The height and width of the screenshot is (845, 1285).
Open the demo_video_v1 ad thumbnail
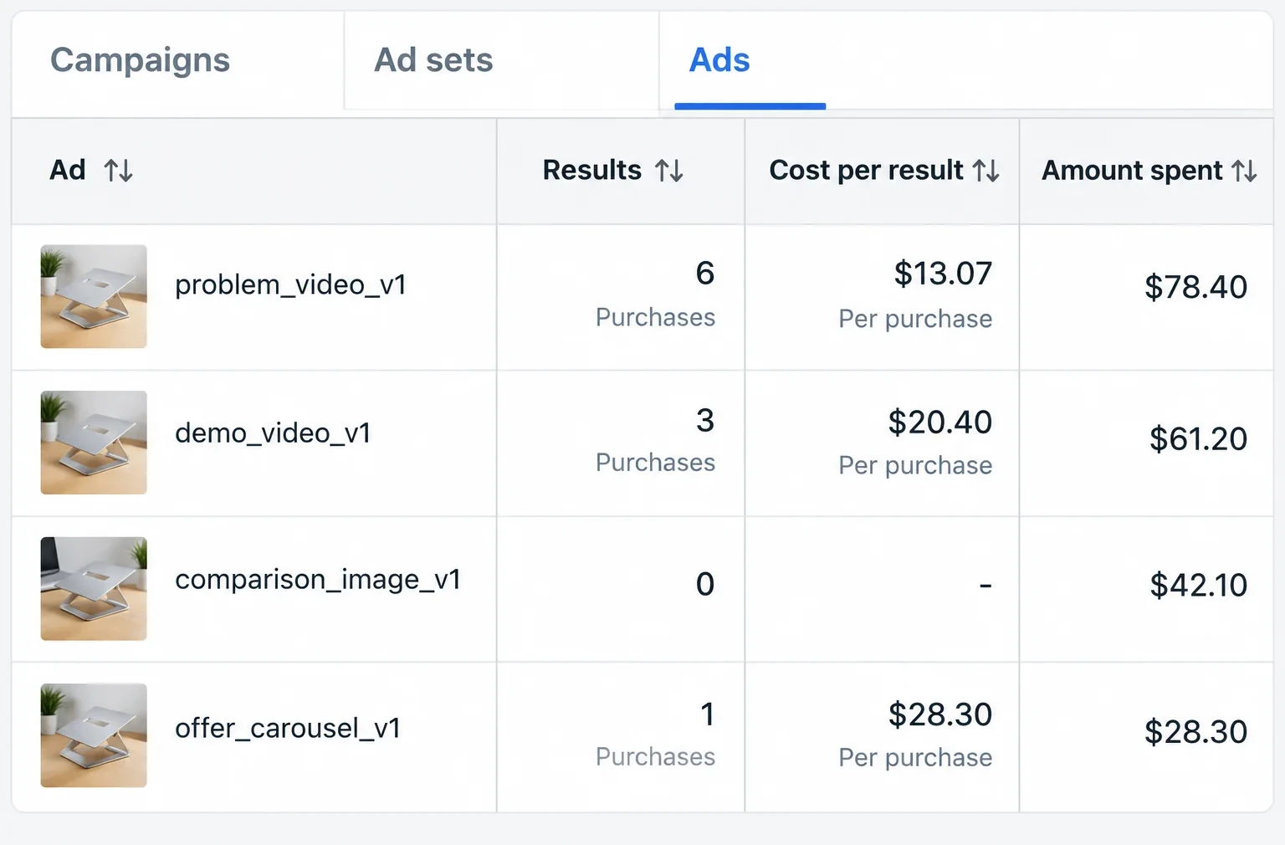pos(94,443)
